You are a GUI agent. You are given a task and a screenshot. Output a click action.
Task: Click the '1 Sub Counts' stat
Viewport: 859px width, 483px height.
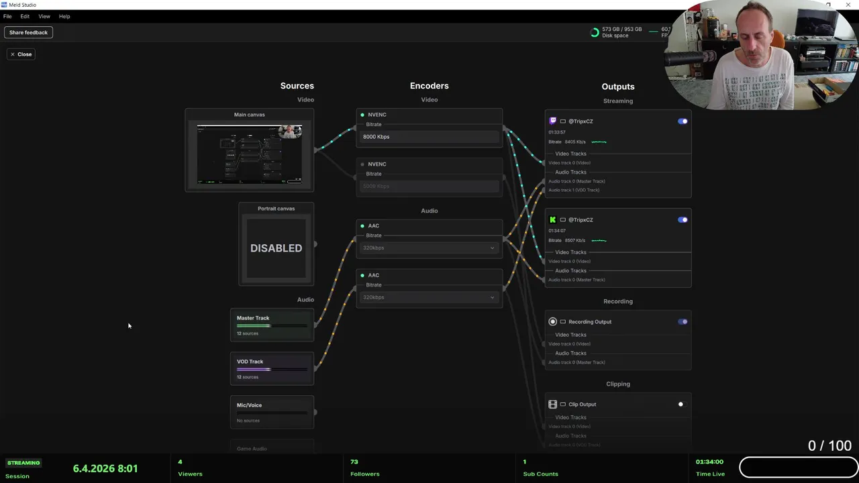point(540,468)
